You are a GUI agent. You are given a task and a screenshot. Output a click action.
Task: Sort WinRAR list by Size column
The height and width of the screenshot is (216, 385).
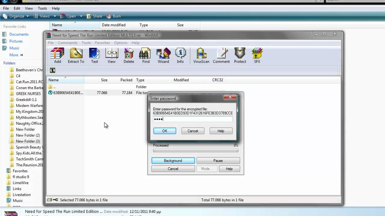(x=97, y=80)
